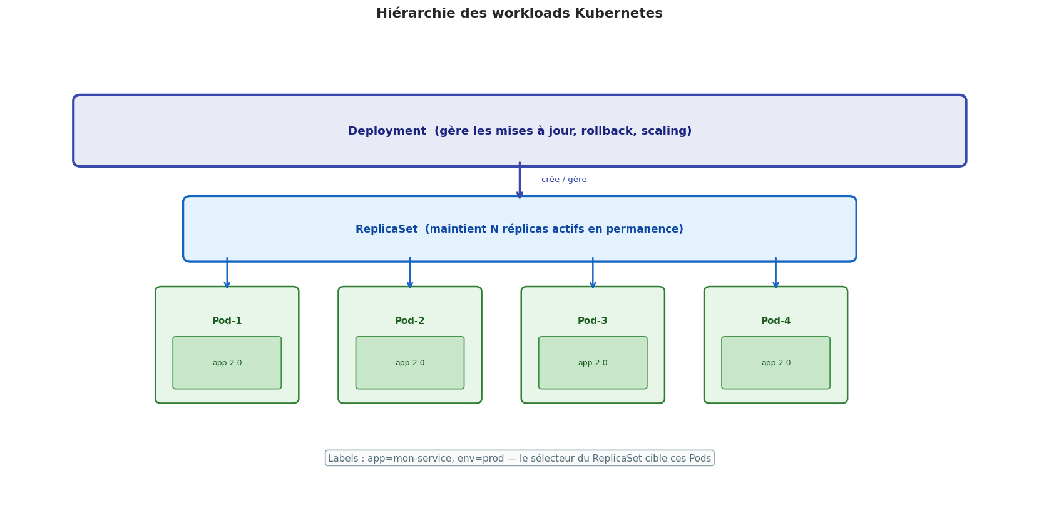This screenshot has width=1039, height=513.
Task: Click the Labels note below the Pods
Action: click(x=519, y=459)
